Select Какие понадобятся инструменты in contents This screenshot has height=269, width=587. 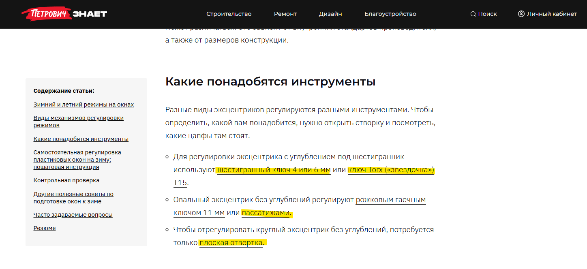[81, 139]
